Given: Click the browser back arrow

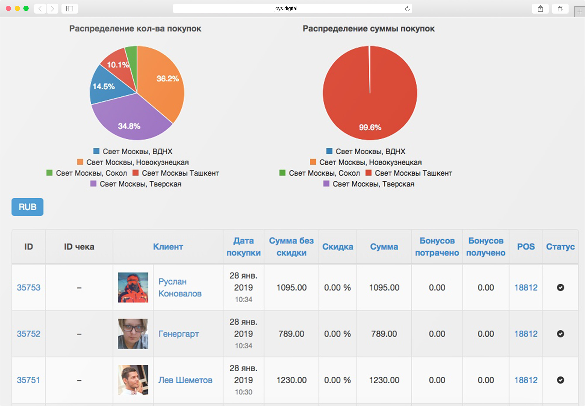Looking at the screenshot, I should pyautogui.click(x=40, y=8).
